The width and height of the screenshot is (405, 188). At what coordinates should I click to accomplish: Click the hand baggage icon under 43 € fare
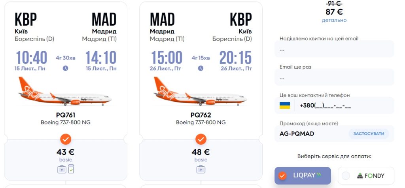click(x=61, y=169)
